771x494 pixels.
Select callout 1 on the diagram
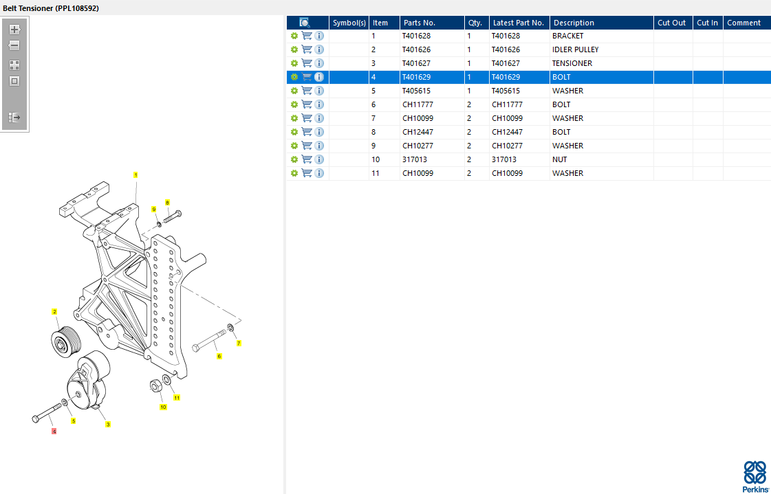click(135, 175)
